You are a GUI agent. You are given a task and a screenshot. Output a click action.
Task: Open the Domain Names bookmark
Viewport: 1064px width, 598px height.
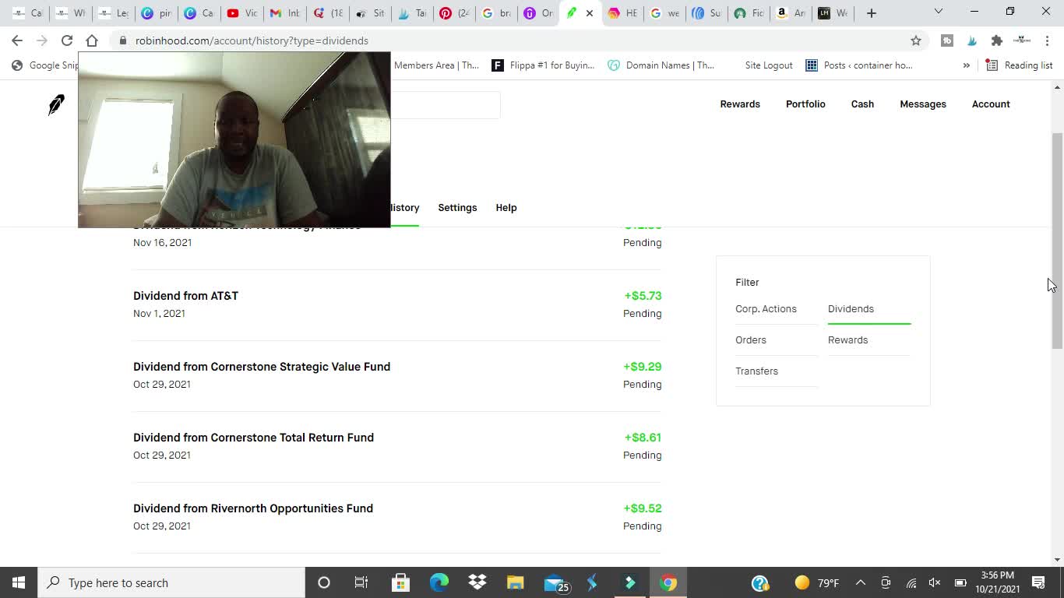[661, 65]
